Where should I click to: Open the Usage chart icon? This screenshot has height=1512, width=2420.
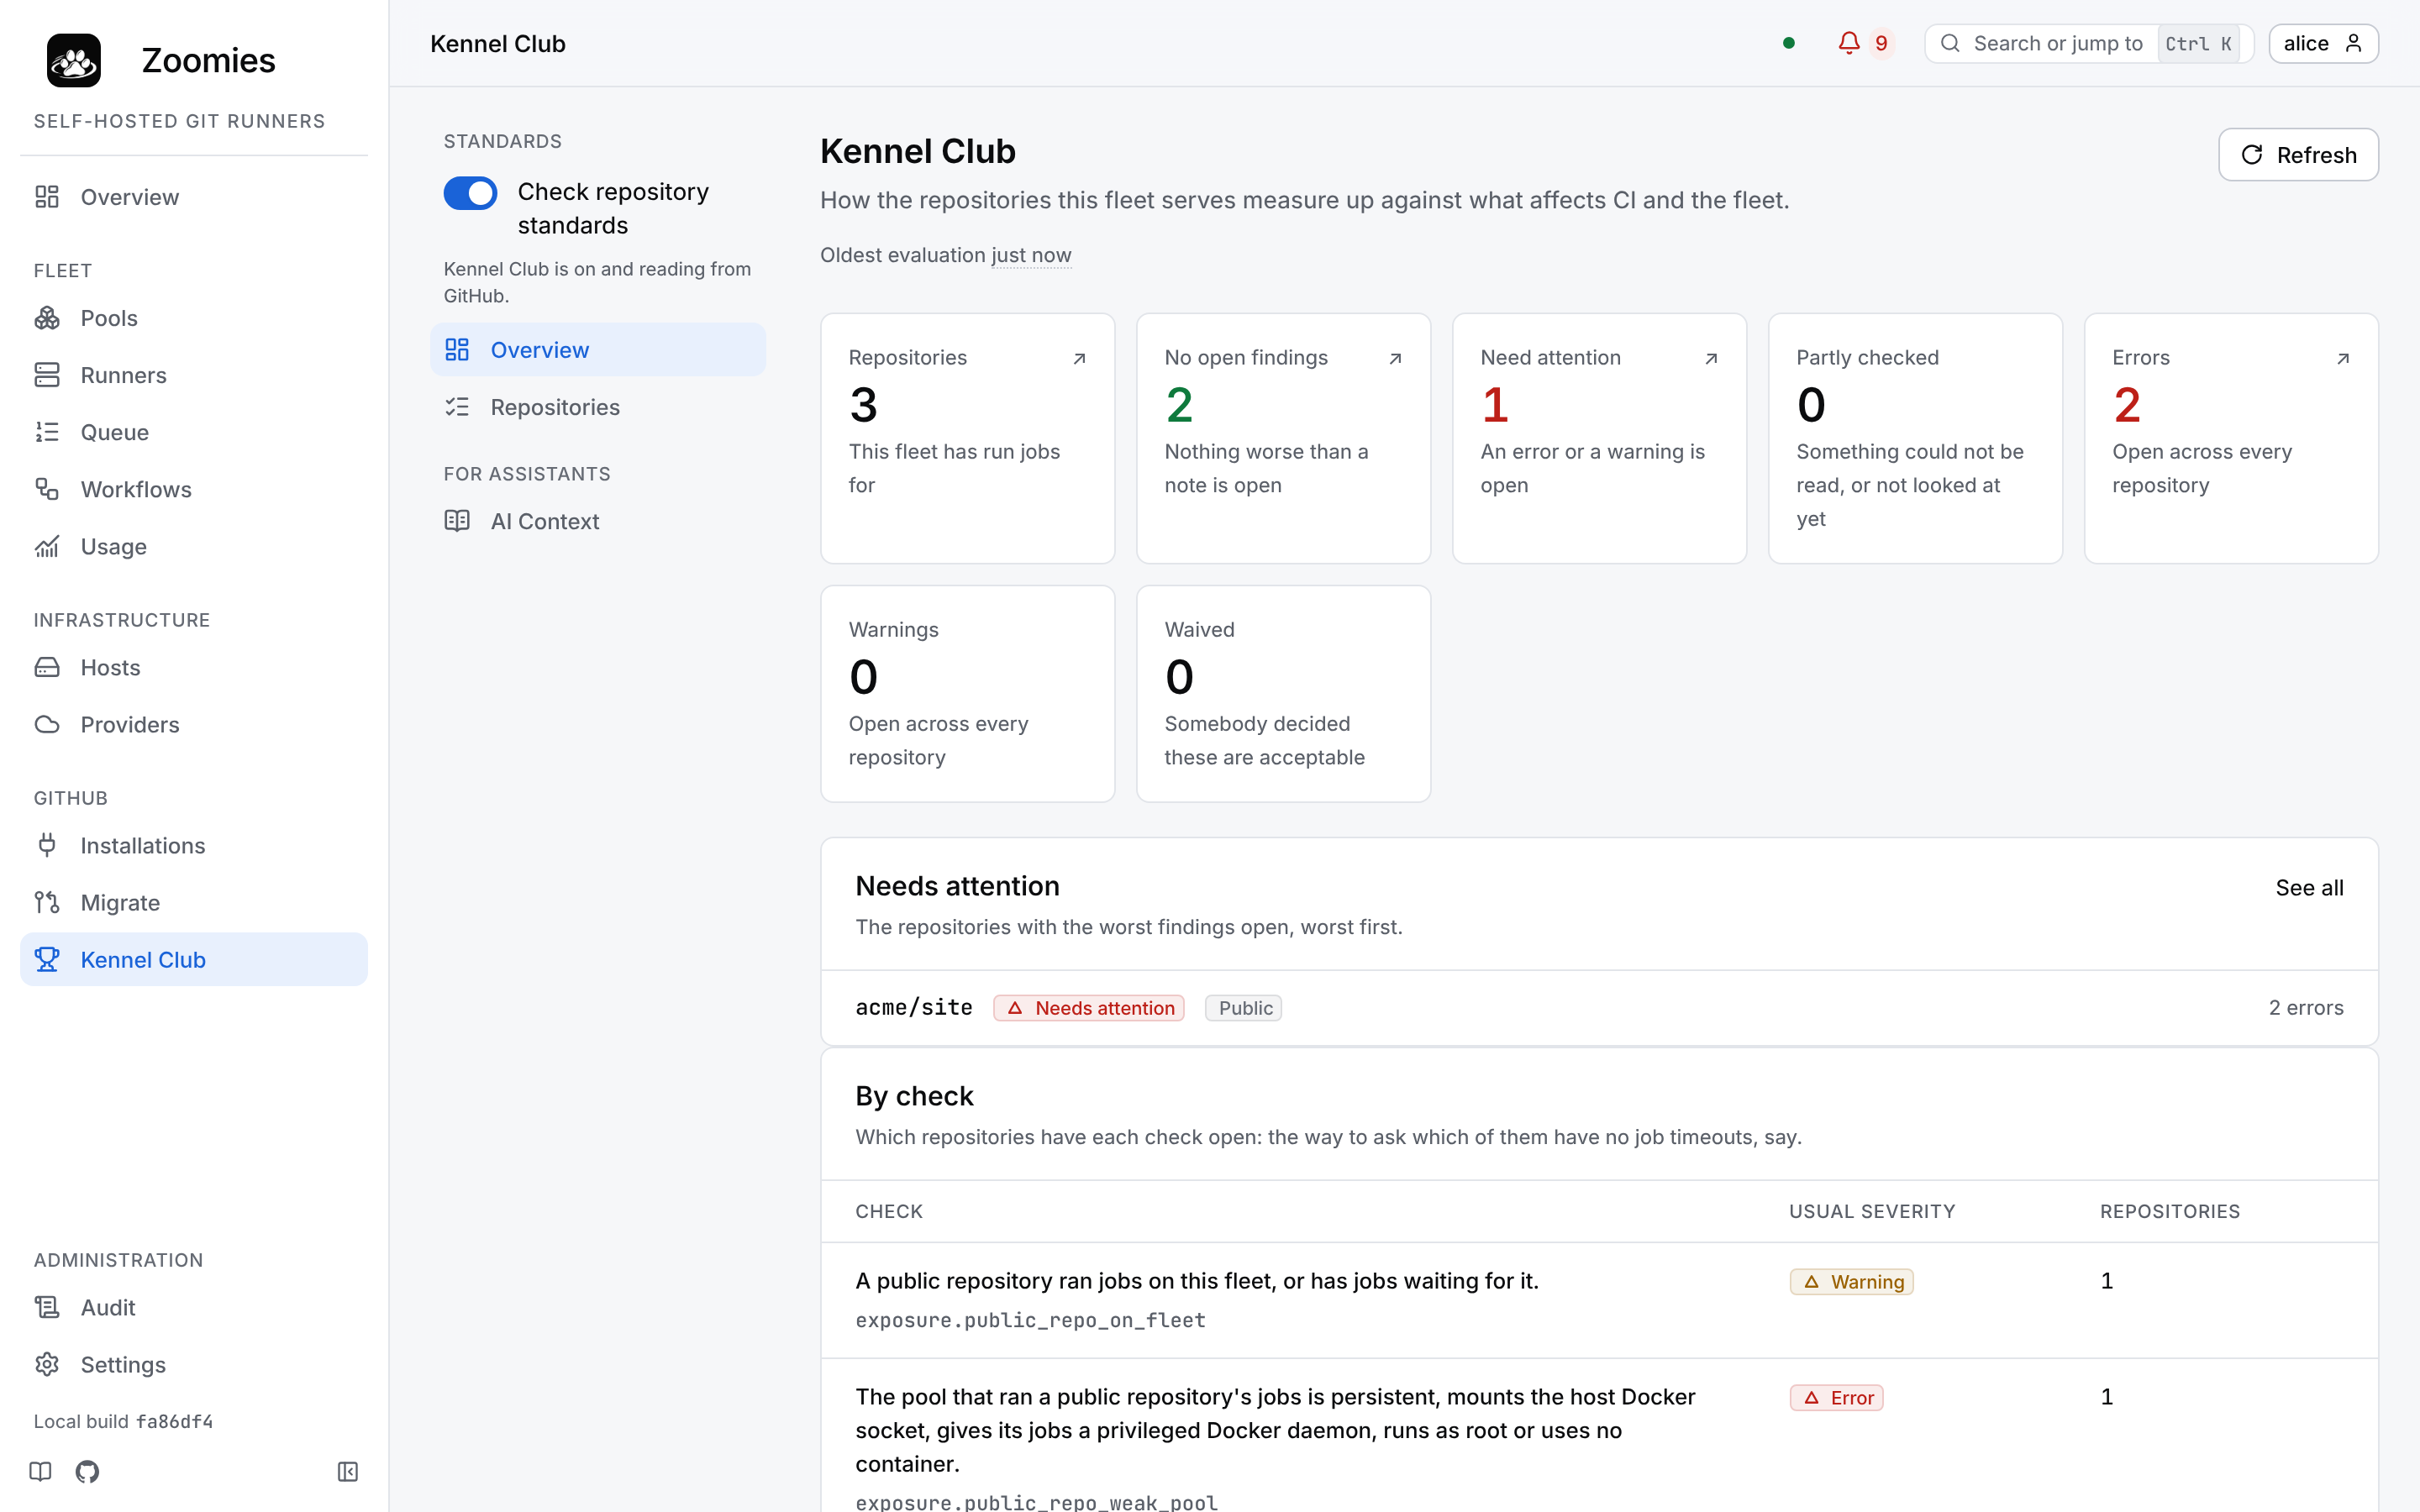point(47,546)
